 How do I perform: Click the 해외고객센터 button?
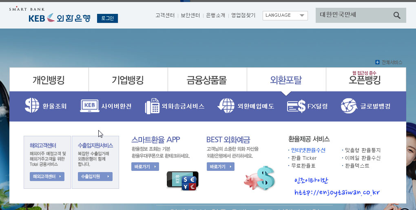(x=47, y=176)
